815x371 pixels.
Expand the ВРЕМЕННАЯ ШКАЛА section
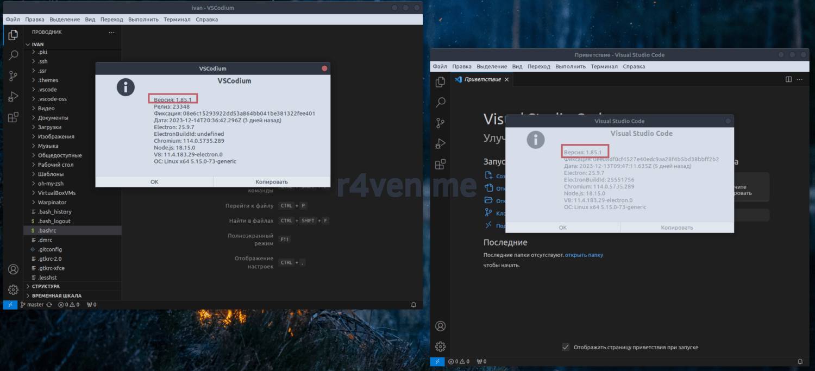(x=57, y=296)
